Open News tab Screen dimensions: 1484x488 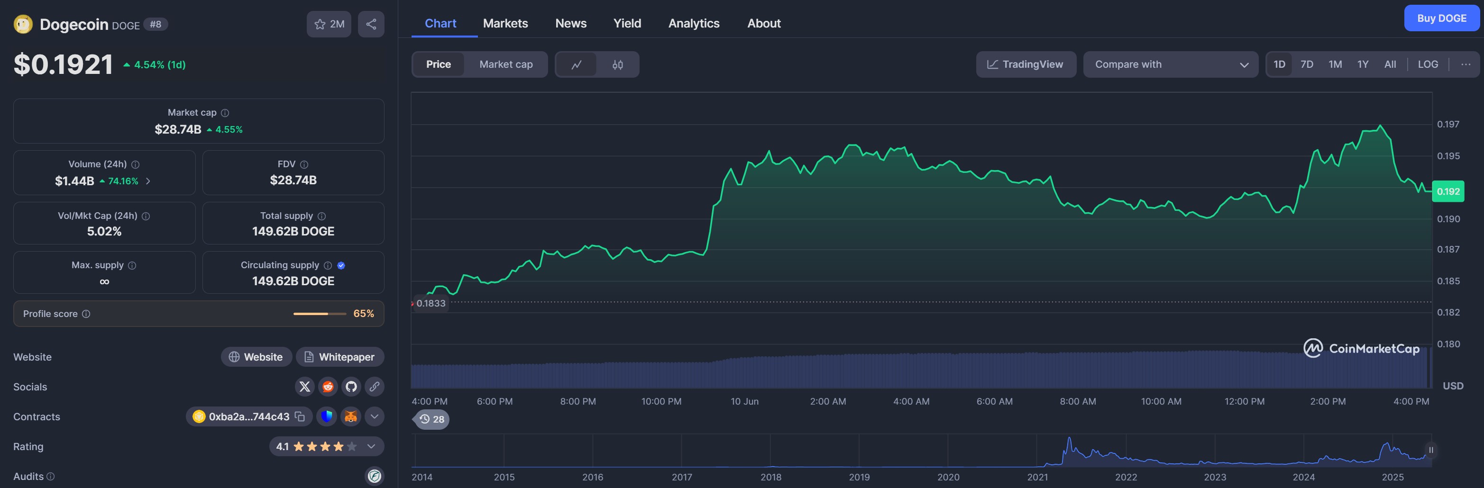point(571,24)
